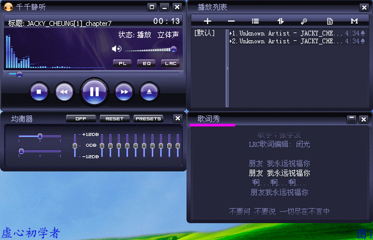The width and height of the screenshot is (373, 240).
Task: Skip to the next track
Action: (124, 92)
